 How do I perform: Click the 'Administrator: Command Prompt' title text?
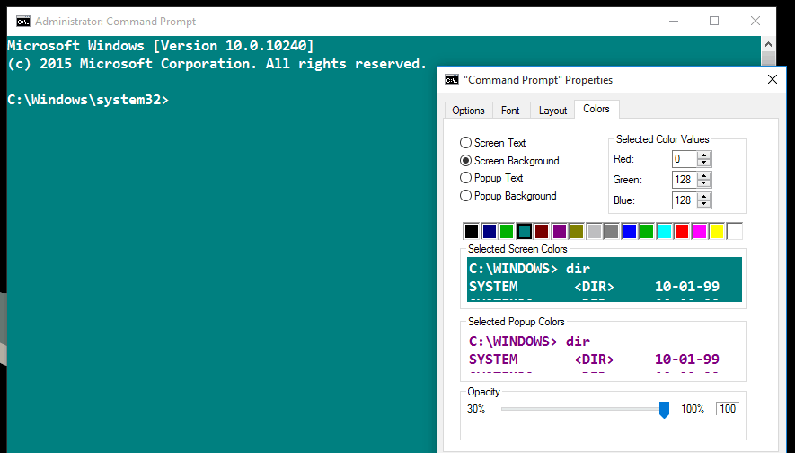(x=116, y=22)
